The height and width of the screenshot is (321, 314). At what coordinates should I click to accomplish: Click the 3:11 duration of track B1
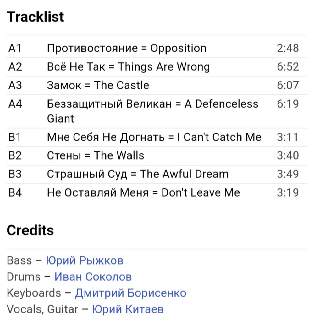tap(287, 137)
